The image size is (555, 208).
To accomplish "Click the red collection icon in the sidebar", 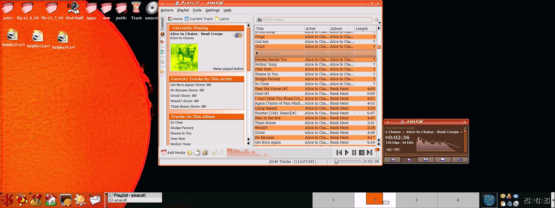I will 162,42.
